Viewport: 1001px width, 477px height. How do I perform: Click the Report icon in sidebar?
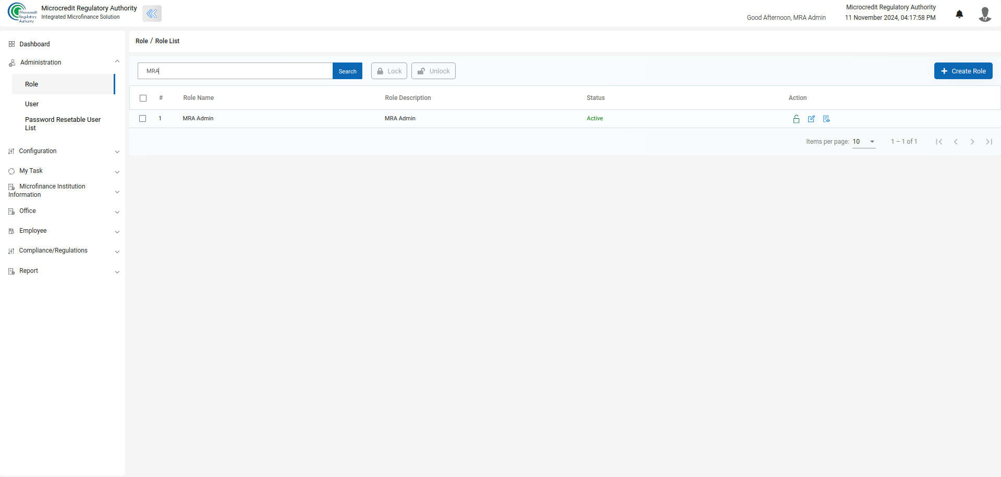click(x=11, y=271)
